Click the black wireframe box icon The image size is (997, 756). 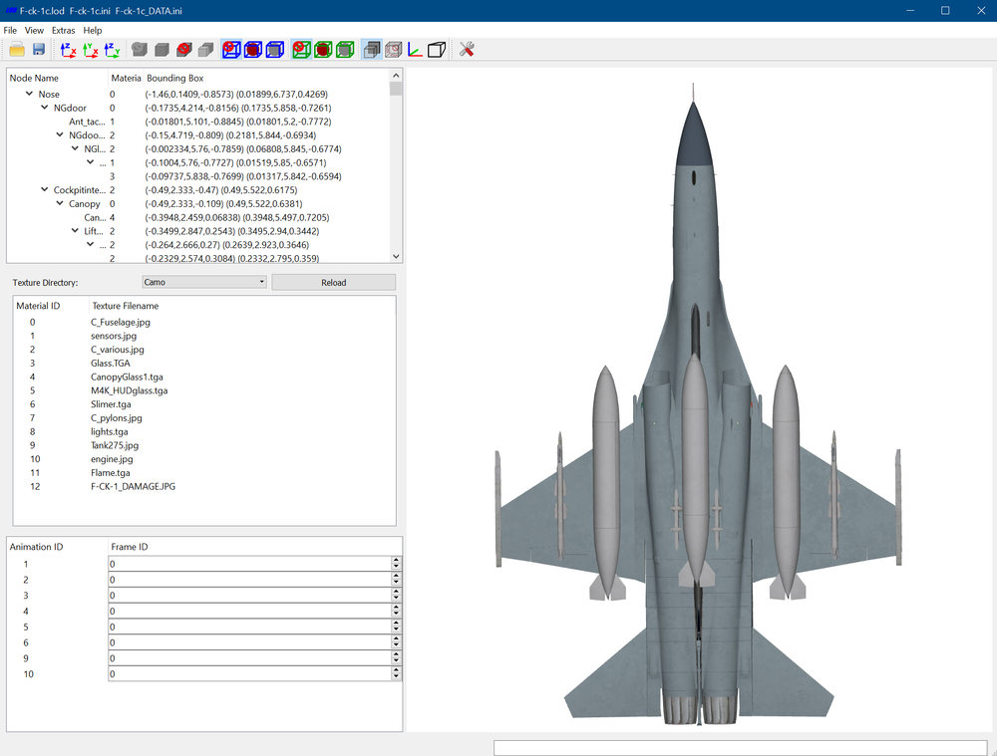pos(437,50)
